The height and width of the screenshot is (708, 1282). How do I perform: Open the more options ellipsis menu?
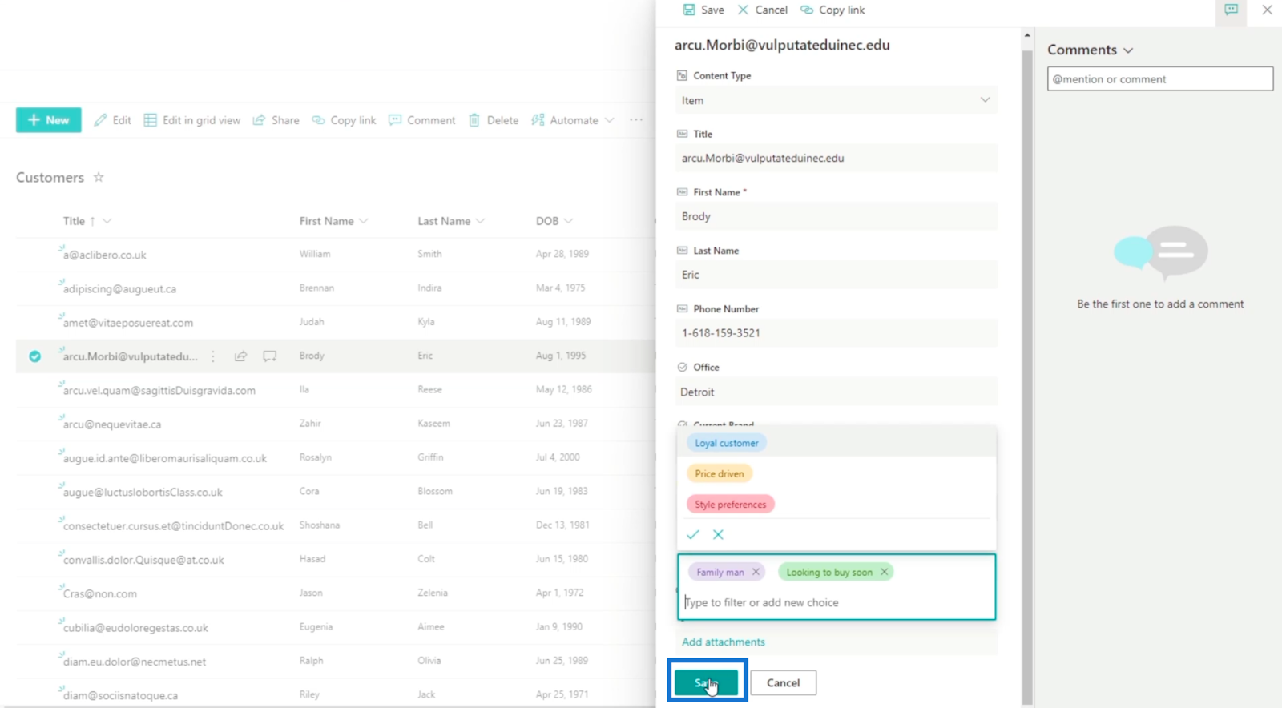[x=636, y=120]
